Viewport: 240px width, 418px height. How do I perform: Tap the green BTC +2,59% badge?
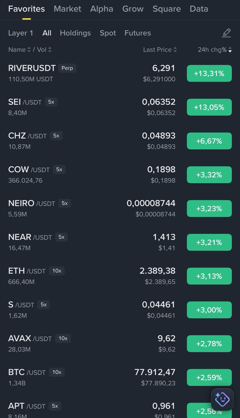209,378
